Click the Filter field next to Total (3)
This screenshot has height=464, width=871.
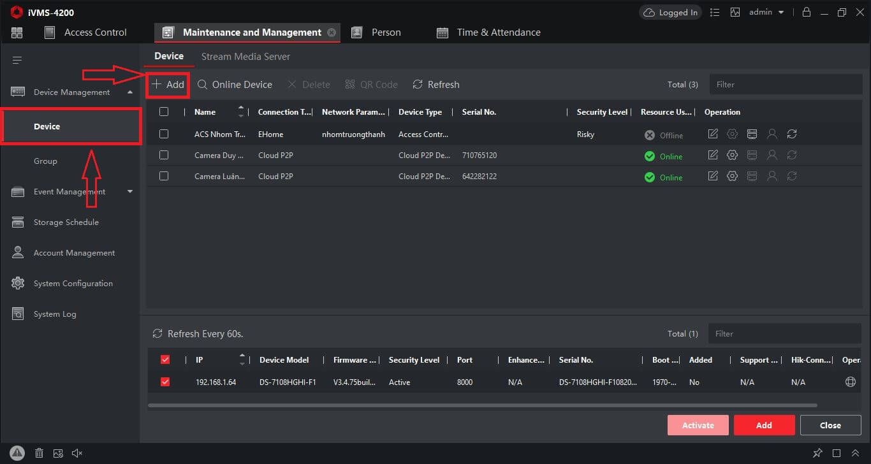tap(785, 84)
